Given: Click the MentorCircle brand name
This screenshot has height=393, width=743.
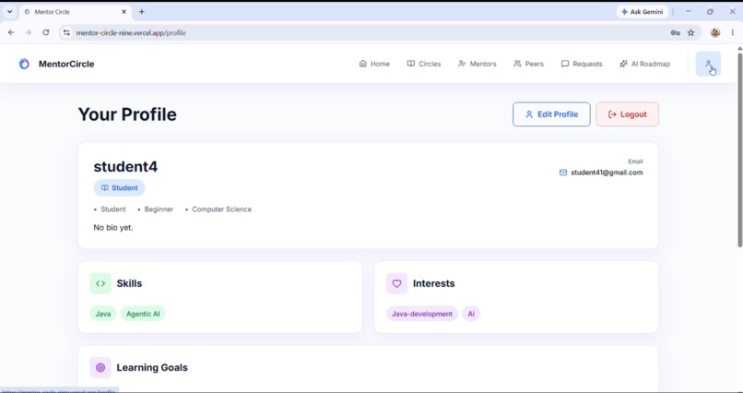Looking at the screenshot, I should (66, 64).
